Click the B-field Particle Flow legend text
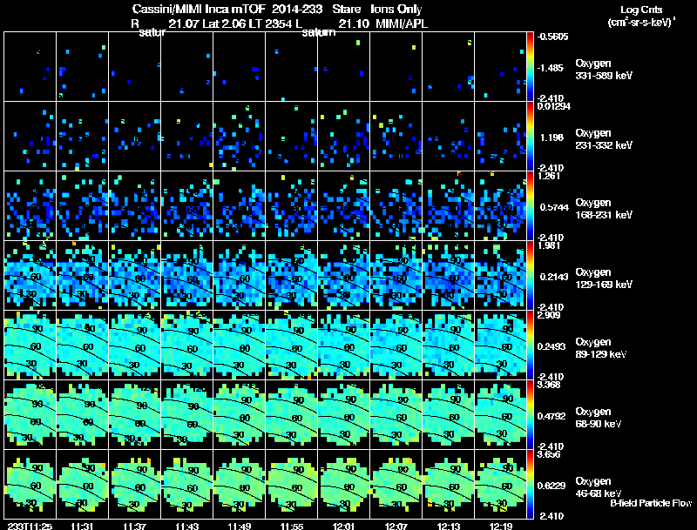Screen dimensions: 697x530 coord(651,503)
